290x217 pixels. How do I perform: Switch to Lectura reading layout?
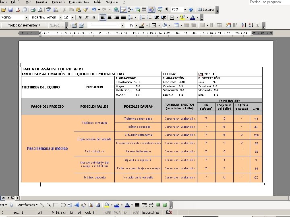(206, 10)
